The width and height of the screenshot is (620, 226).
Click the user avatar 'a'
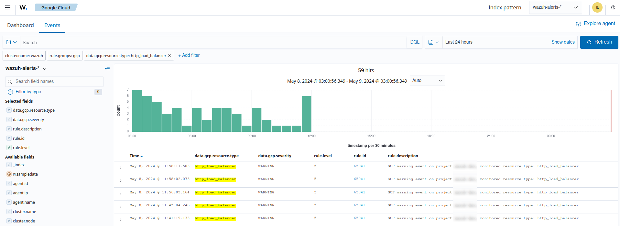click(597, 7)
